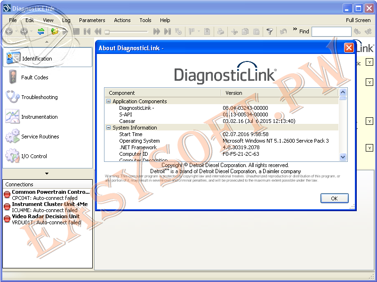Select the Computer ID row
Viewport: 377px width, 282px height.
222,154
